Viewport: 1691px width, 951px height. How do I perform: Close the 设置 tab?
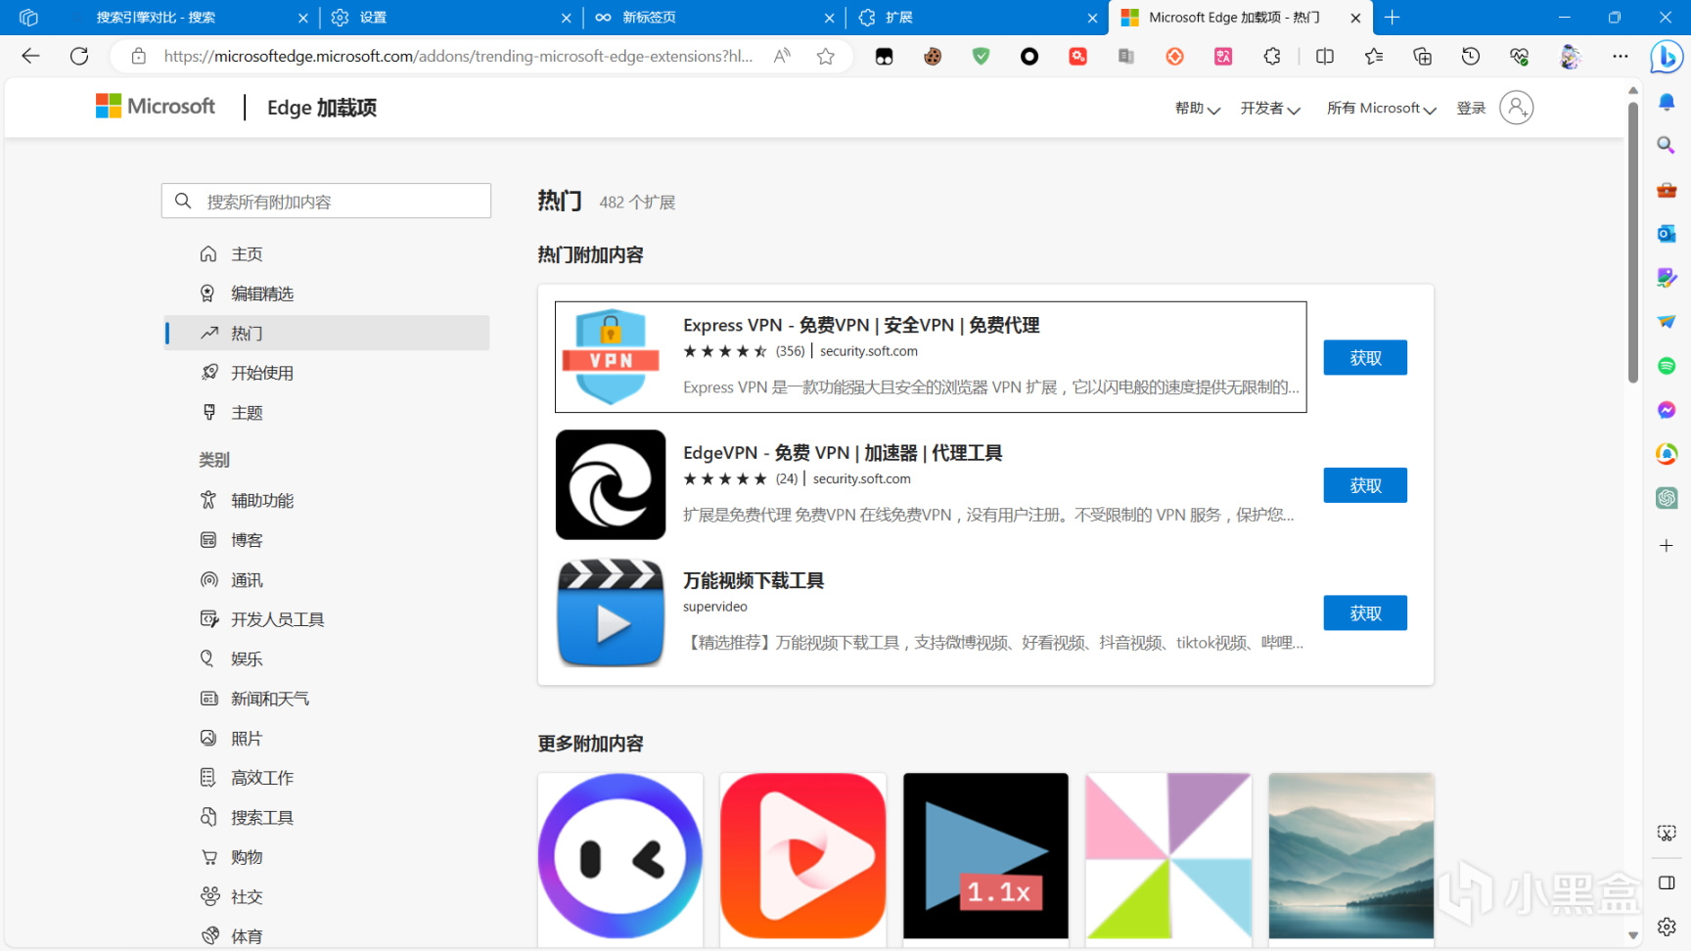click(x=567, y=18)
